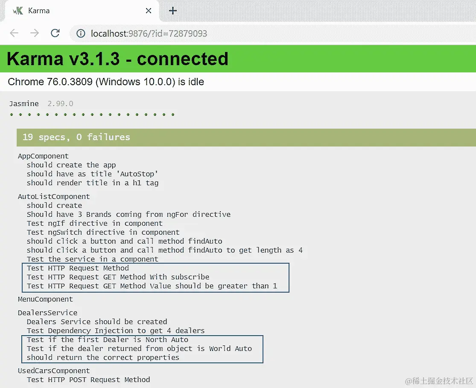Open the DealersService suite link
Viewport: 476px width, 388px height.
tap(48, 313)
